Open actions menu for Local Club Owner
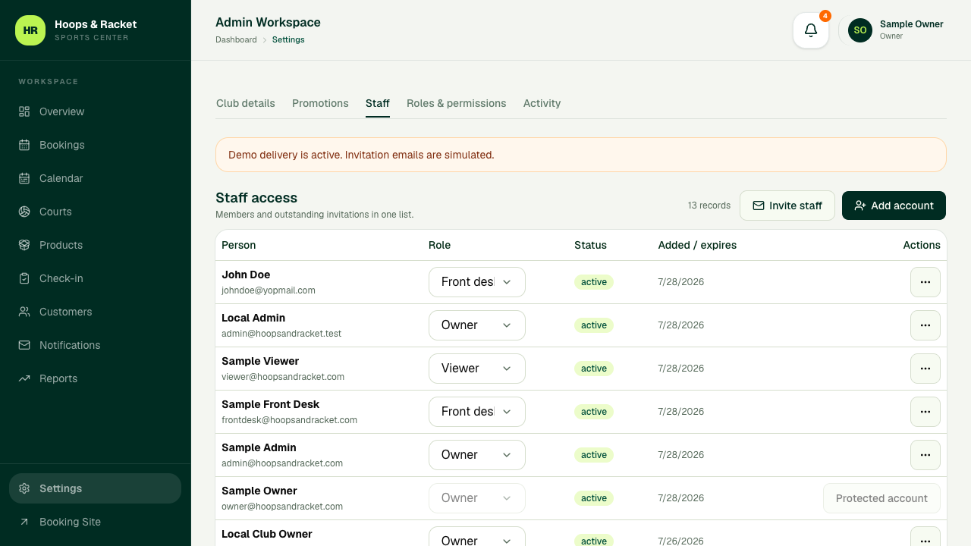Image resolution: width=971 pixels, height=546 pixels. (x=925, y=537)
